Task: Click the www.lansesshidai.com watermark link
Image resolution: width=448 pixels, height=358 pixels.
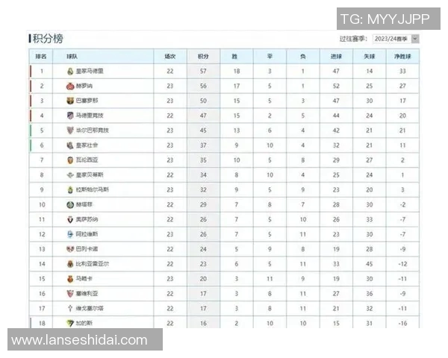Action: [80, 340]
